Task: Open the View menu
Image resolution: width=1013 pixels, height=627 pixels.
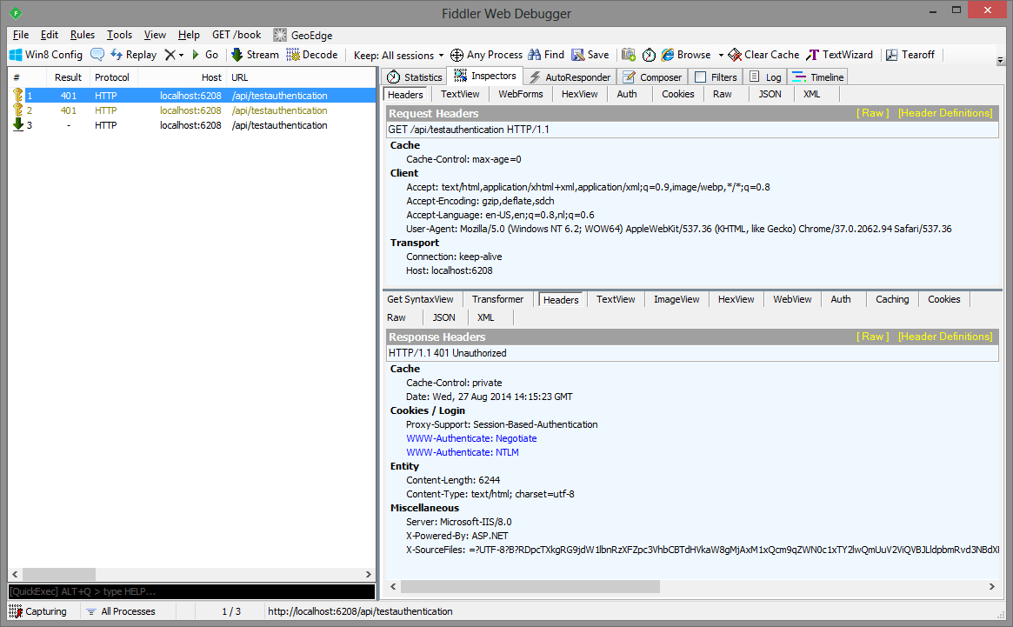Action: 155,35
